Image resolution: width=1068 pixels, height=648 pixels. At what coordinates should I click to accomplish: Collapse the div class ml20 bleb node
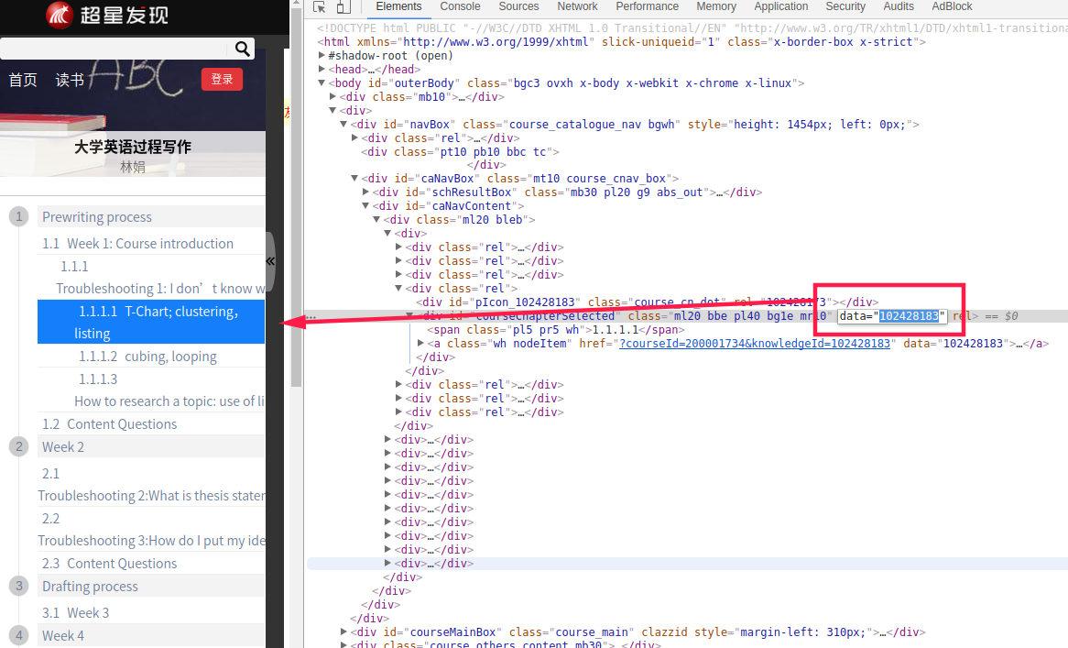click(376, 219)
